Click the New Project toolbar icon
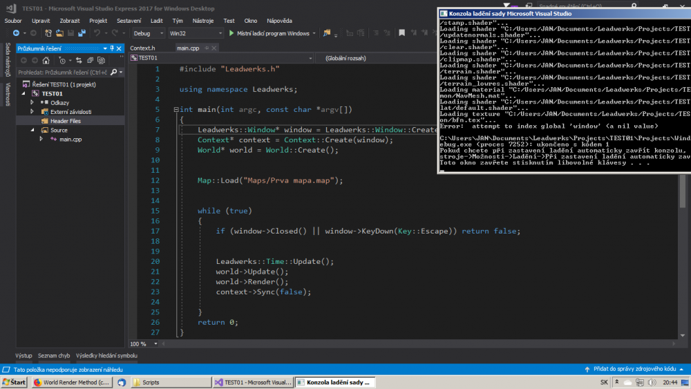This screenshot has height=389, width=691. (x=48, y=33)
